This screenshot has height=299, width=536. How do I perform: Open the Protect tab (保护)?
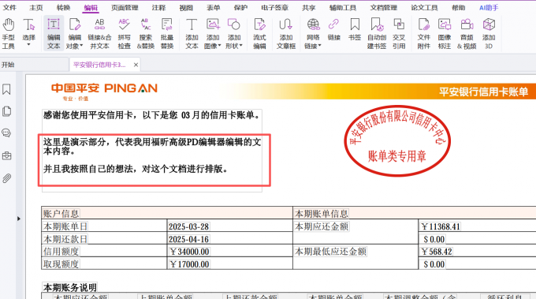(x=240, y=8)
